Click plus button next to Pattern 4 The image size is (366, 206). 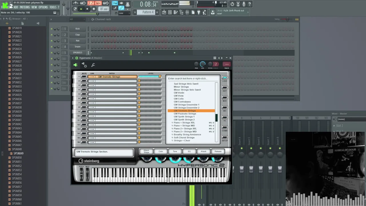(x=157, y=12)
